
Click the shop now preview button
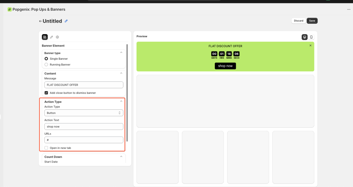point(225,66)
